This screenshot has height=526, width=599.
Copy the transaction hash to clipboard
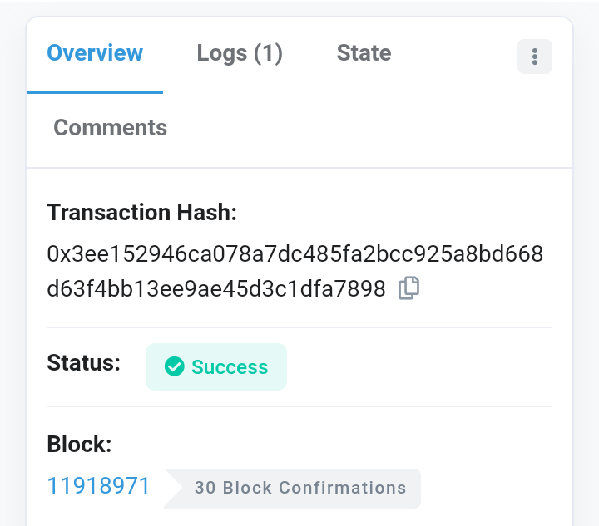[408, 288]
